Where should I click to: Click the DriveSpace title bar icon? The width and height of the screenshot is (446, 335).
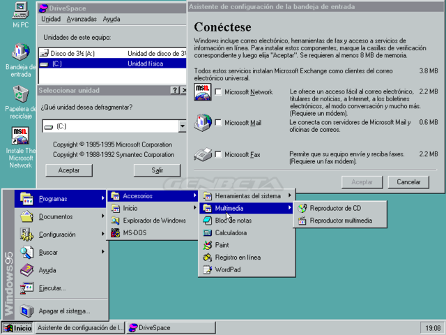coord(43,8)
